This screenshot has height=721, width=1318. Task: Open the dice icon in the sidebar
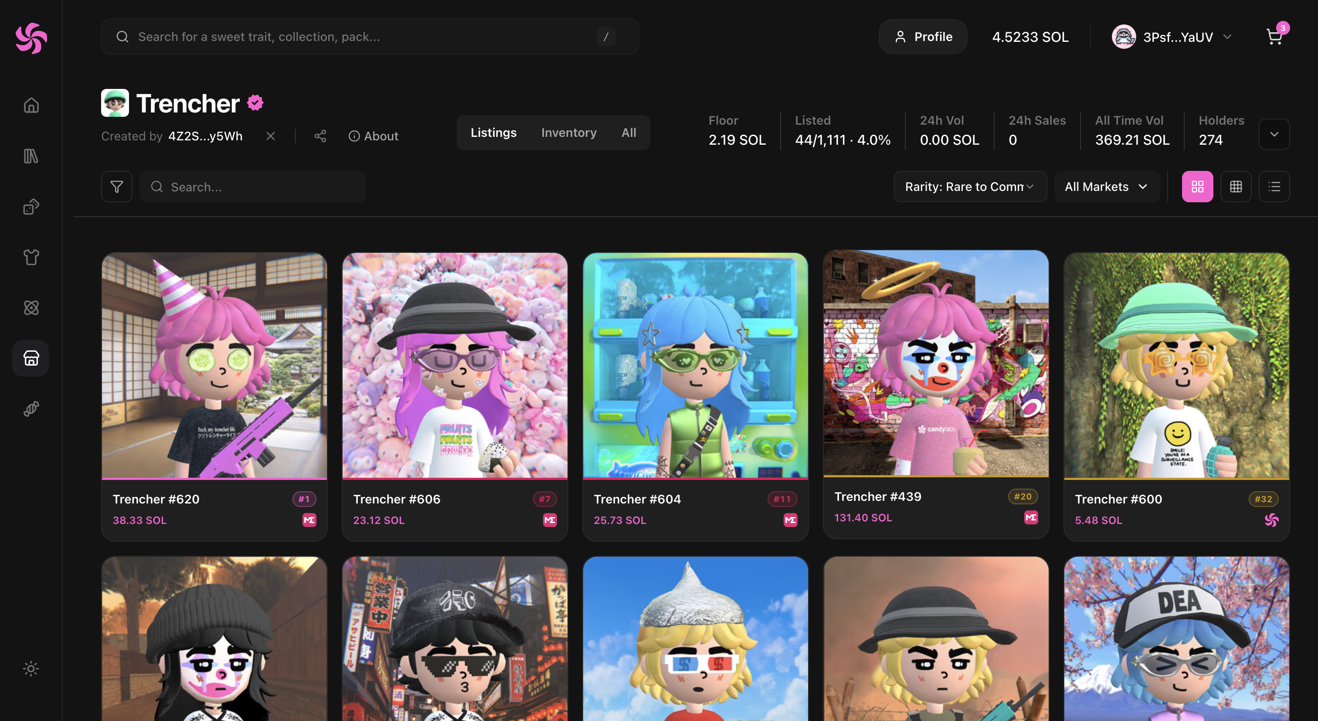coord(31,207)
